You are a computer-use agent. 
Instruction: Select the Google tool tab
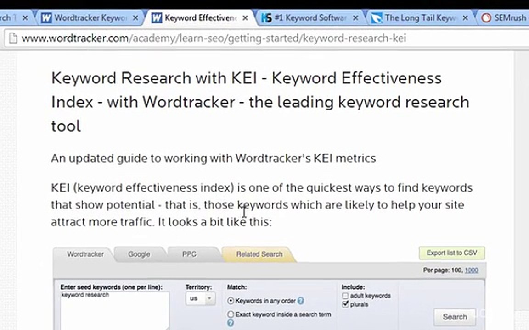139,254
